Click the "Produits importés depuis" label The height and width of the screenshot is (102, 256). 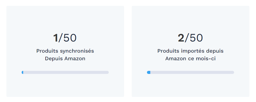tap(190, 51)
